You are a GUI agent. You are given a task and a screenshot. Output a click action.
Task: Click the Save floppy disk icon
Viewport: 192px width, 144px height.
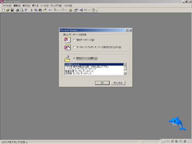pos(12,10)
